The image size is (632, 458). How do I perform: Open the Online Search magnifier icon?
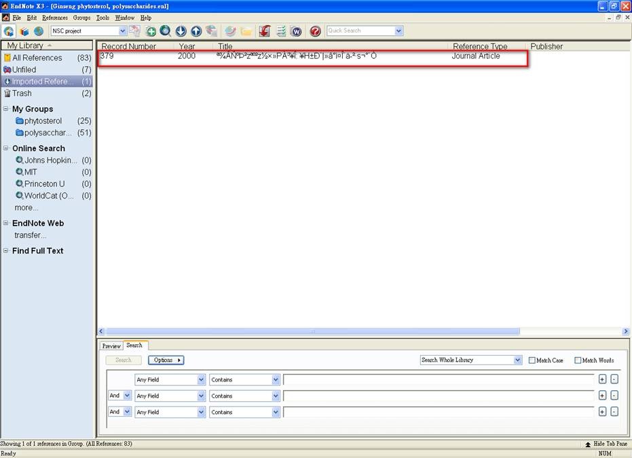165,31
